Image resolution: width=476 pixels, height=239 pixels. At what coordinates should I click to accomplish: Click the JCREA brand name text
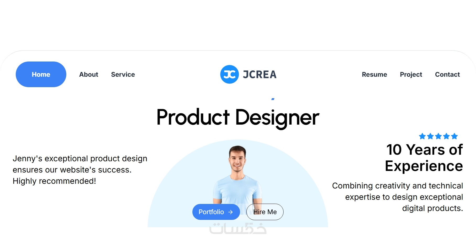click(259, 75)
